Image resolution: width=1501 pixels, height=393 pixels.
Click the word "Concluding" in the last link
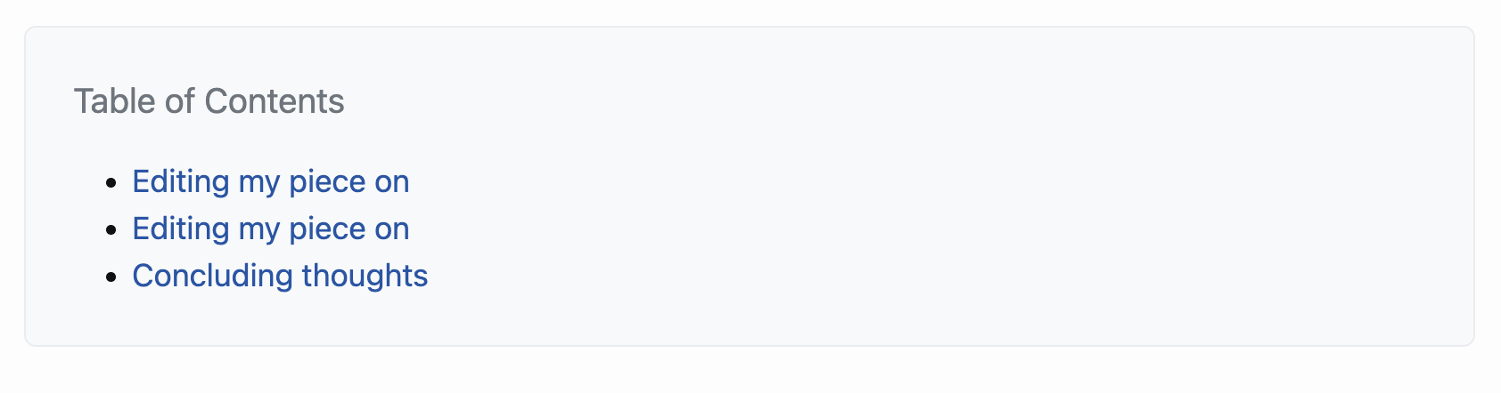click(213, 277)
